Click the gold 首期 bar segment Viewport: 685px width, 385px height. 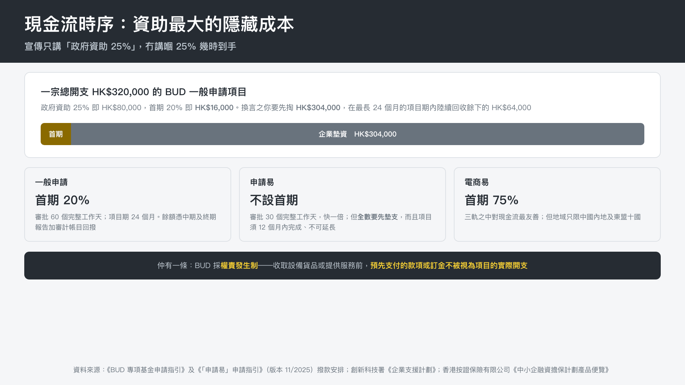(56, 134)
